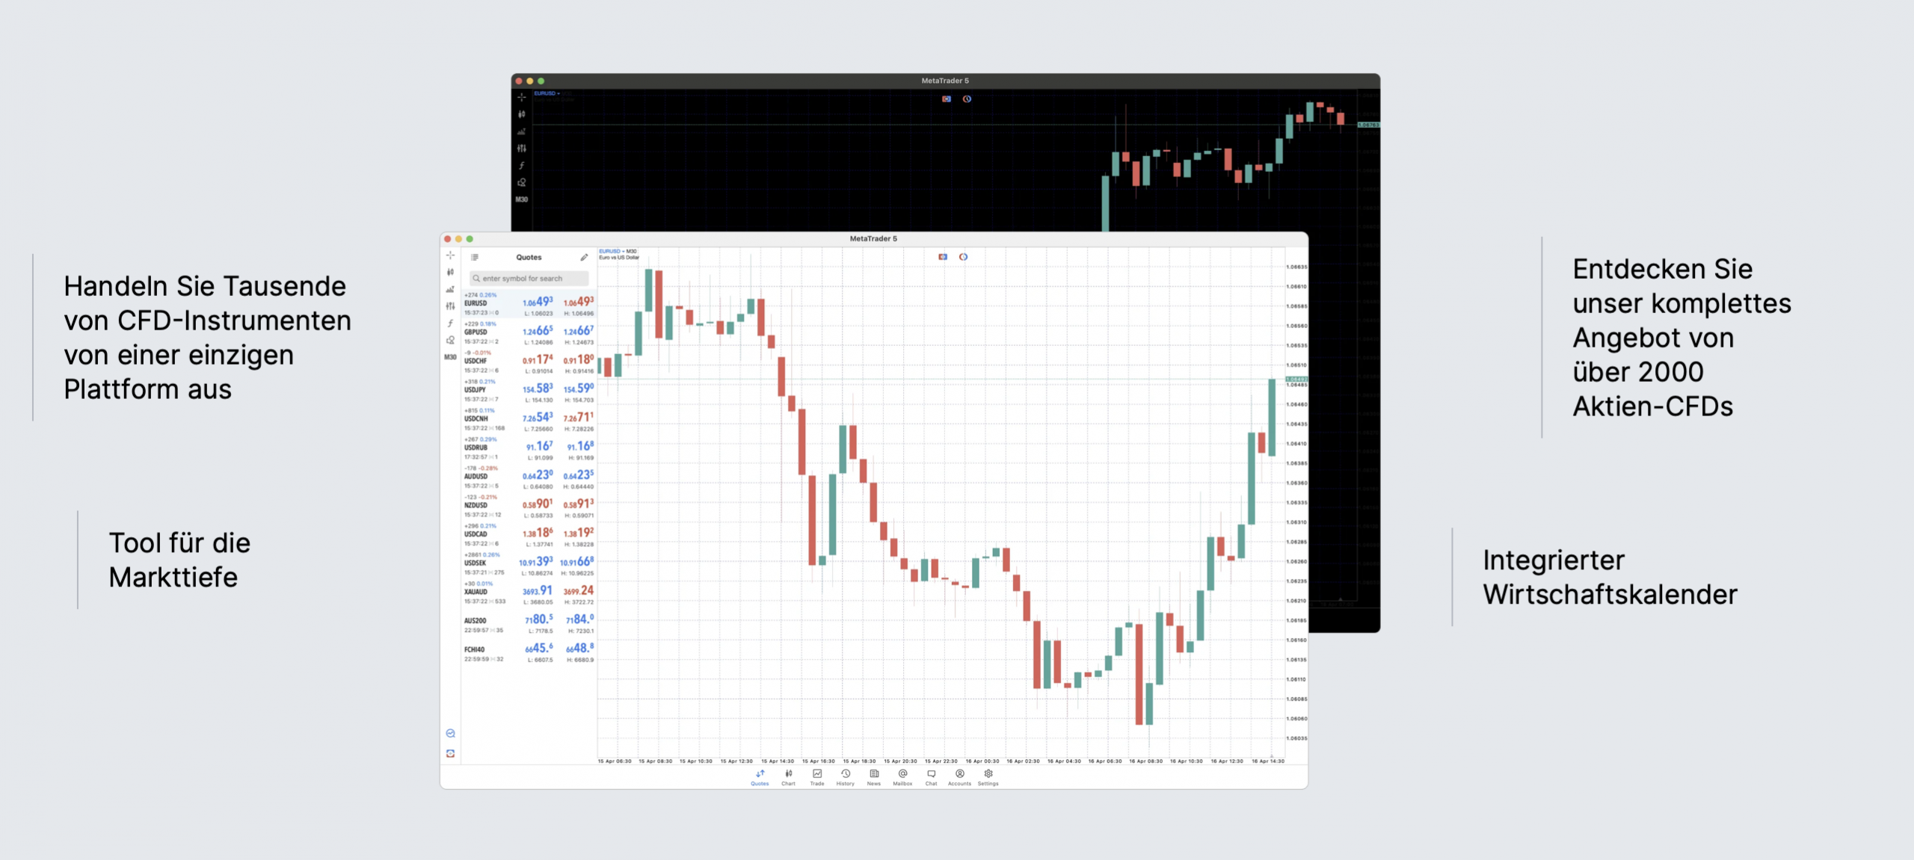Open chart settings sliders icon in dark window
The image size is (1914, 860).
pos(522,149)
